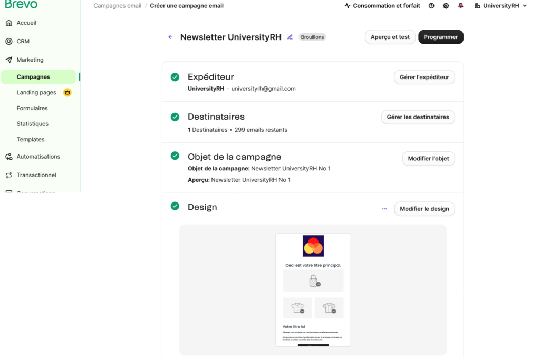Open the notifications bell
Image resolution: width=540 pixels, height=358 pixels.
click(461, 6)
